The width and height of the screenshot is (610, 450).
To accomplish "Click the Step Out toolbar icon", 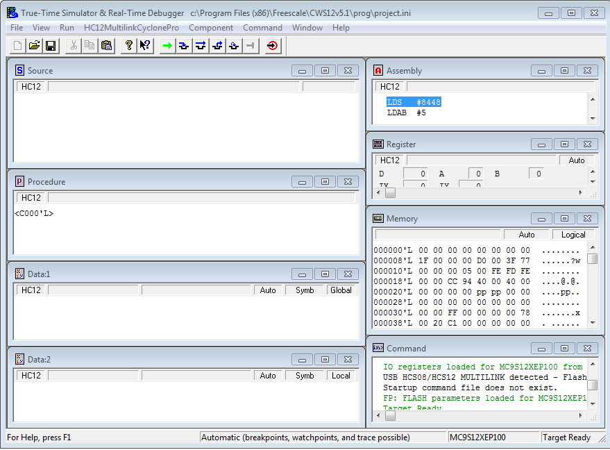I will [x=217, y=46].
